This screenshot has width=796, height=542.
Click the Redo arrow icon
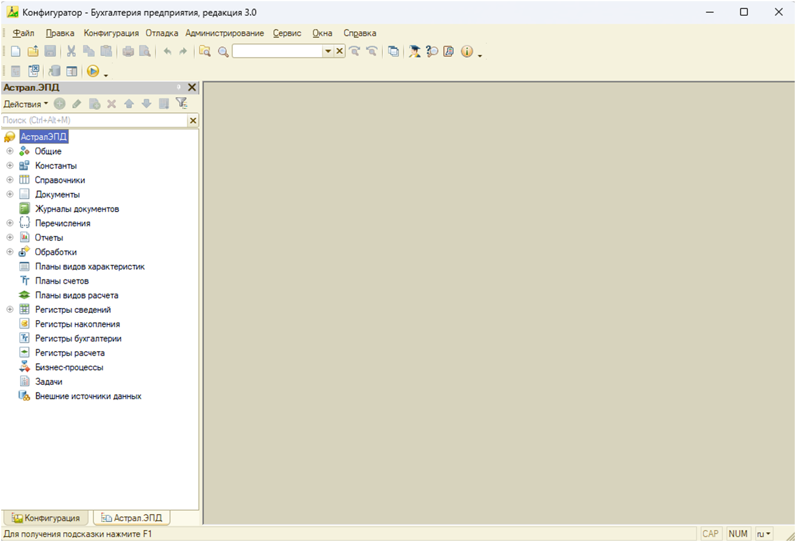pyautogui.click(x=183, y=52)
